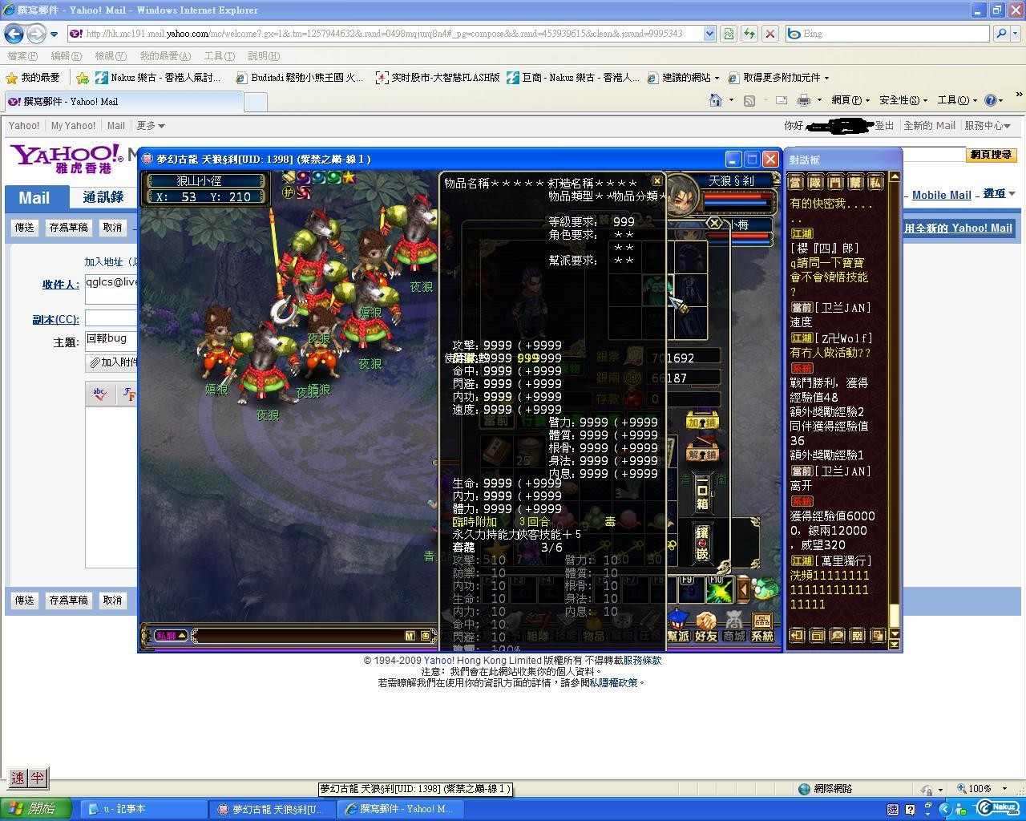This screenshot has width=1026, height=821.
Task: Open the 網頁(P) page menu dropdown
Action: (x=850, y=100)
